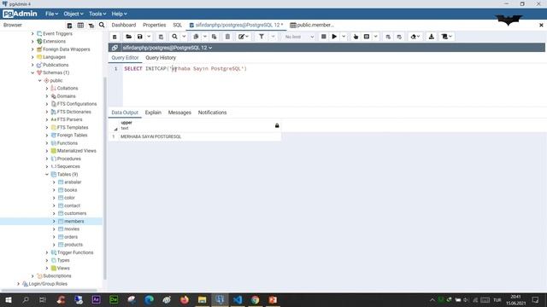Click the Macros icon in query toolbar
The width and height of the screenshot is (547, 307).
(444, 37)
